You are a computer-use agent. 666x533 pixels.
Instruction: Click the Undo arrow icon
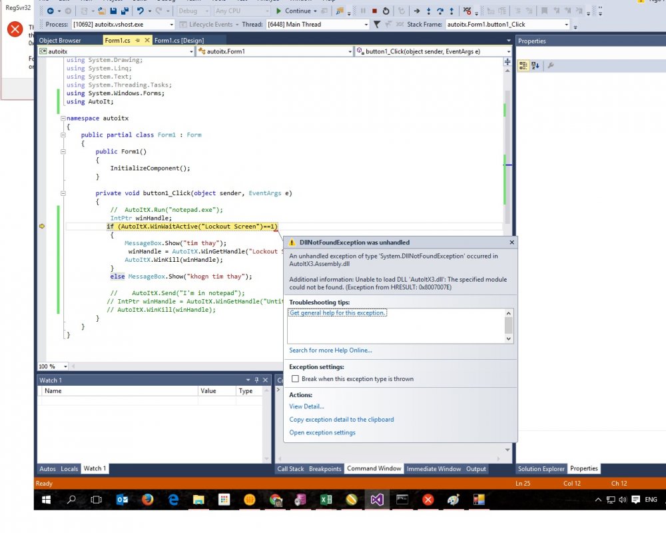[x=140, y=11]
